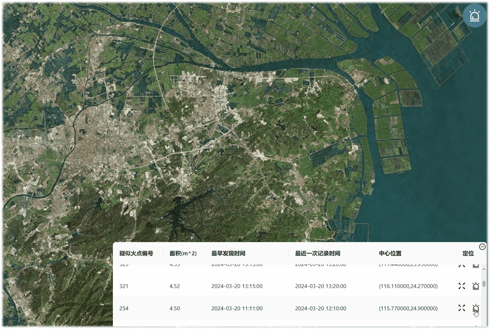
Task: Click the table's vertical scrollbar thumb
Action: 484,284
